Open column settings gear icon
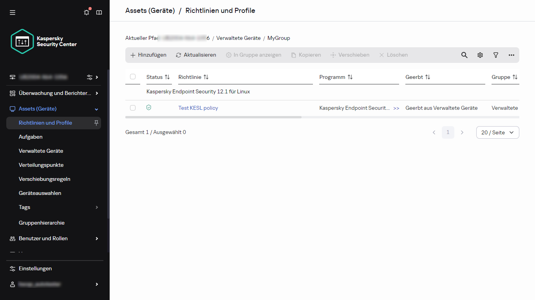Image resolution: width=535 pixels, height=300 pixels. [480, 55]
